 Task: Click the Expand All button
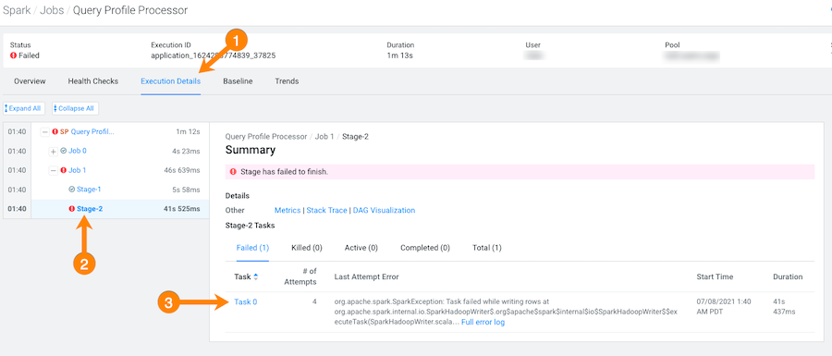[x=24, y=108]
